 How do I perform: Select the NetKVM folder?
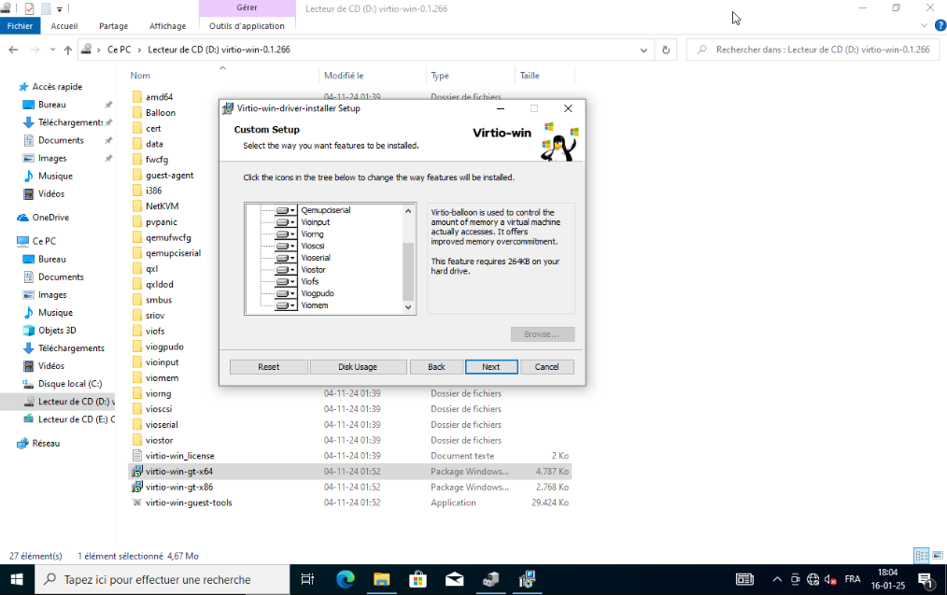pyautogui.click(x=162, y=206)
